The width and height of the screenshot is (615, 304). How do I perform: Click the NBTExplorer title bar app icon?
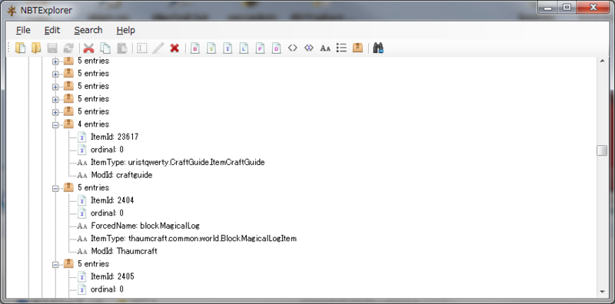pyautogui.click(x=12, y=11)
